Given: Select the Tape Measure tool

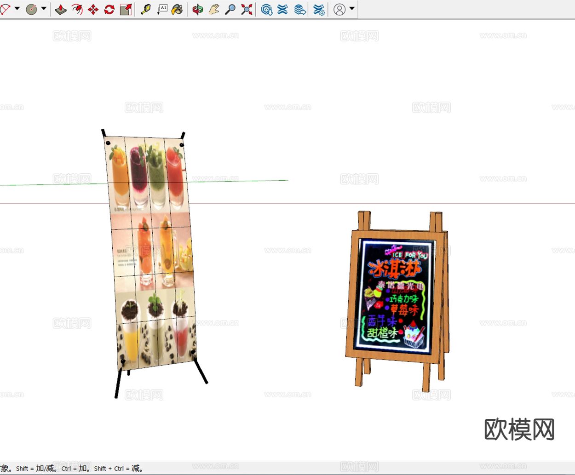Looking at the screenshot, I should (x=146, y=9).
